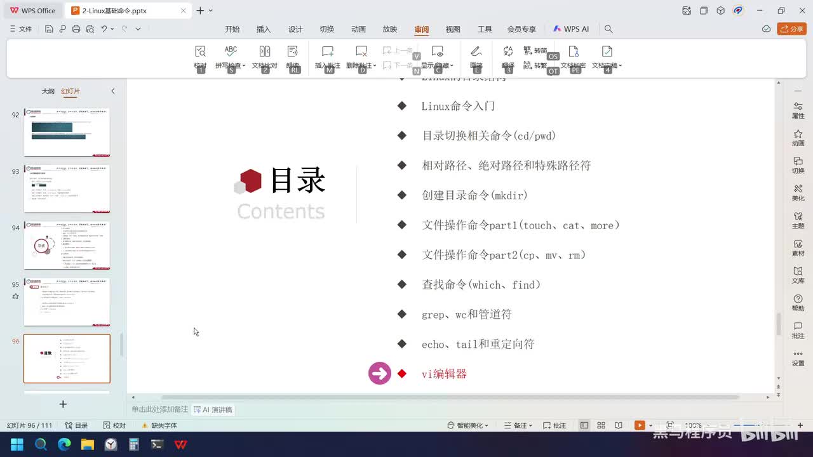The width and height of the screenshot is (813, 457).
Task: Open the 校对 proofreading tool
Action: pyautogui.click(x=200, y=57)
